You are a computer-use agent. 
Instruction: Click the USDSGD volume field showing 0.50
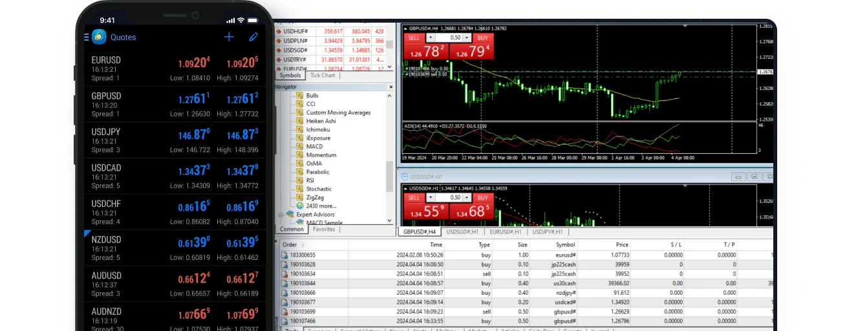click(x=448, y=197)
